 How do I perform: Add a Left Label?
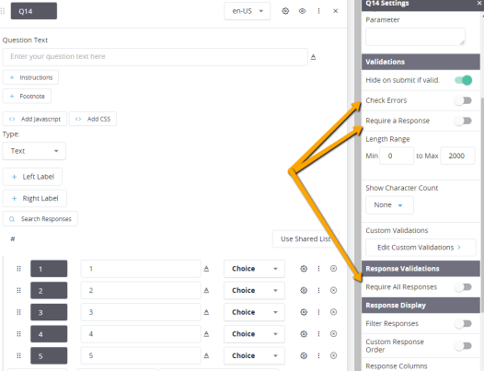tap(32, 177)
